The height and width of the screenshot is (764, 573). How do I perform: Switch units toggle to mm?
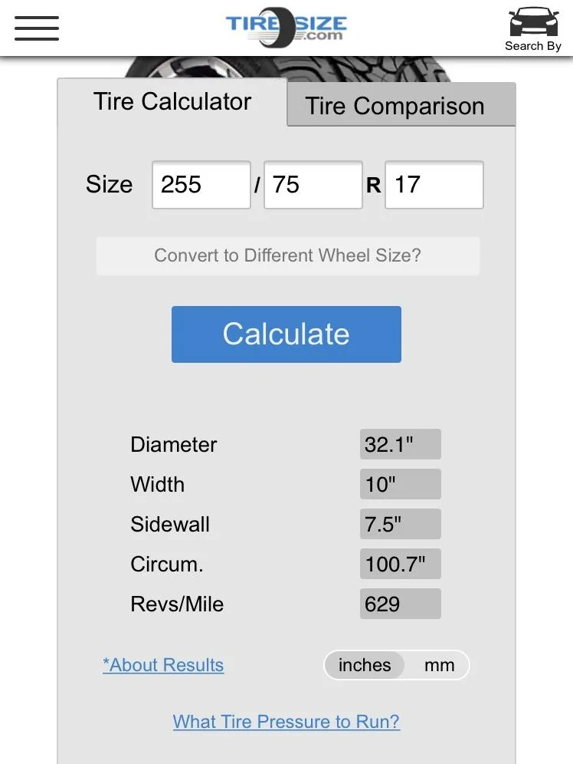[439, 665]
